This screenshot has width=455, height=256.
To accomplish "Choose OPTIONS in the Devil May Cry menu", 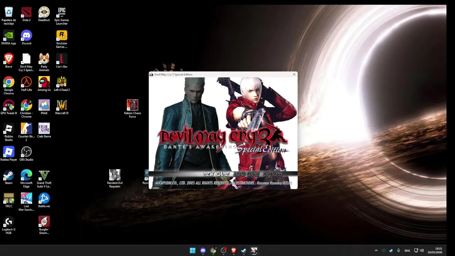I will 273,174.
